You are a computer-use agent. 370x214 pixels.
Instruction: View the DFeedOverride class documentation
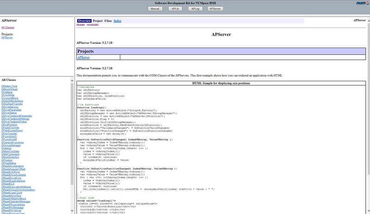pyautogui.click(x=11, y=127)
